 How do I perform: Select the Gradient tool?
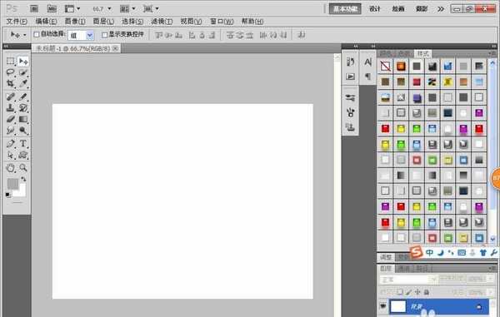click(23, 119)
